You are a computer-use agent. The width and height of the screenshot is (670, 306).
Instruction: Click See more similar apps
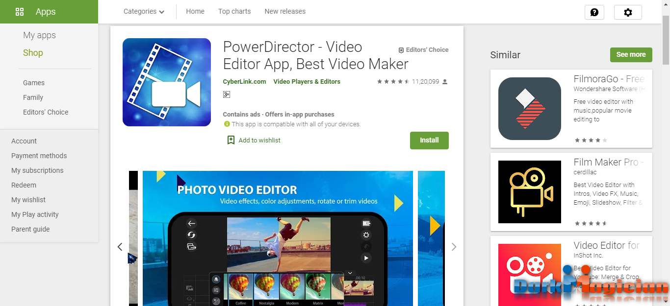pyautogui.click(x=631, y=54)
